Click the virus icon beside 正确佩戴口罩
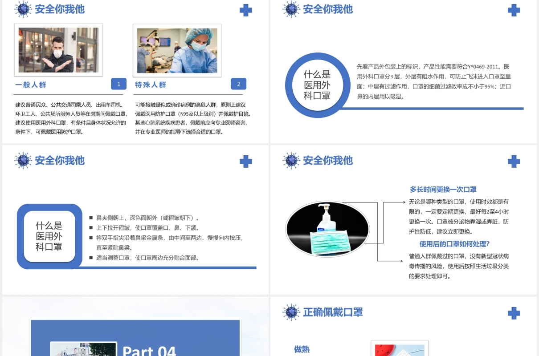The height and width of the screenshot is (356, 539). [291, 312]
